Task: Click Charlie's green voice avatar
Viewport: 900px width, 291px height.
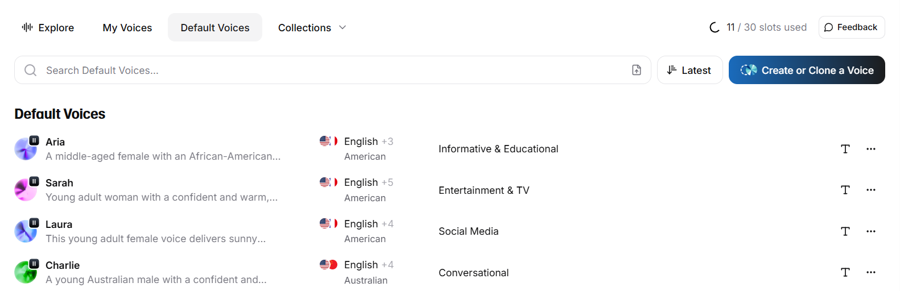Action: point(24,273)
